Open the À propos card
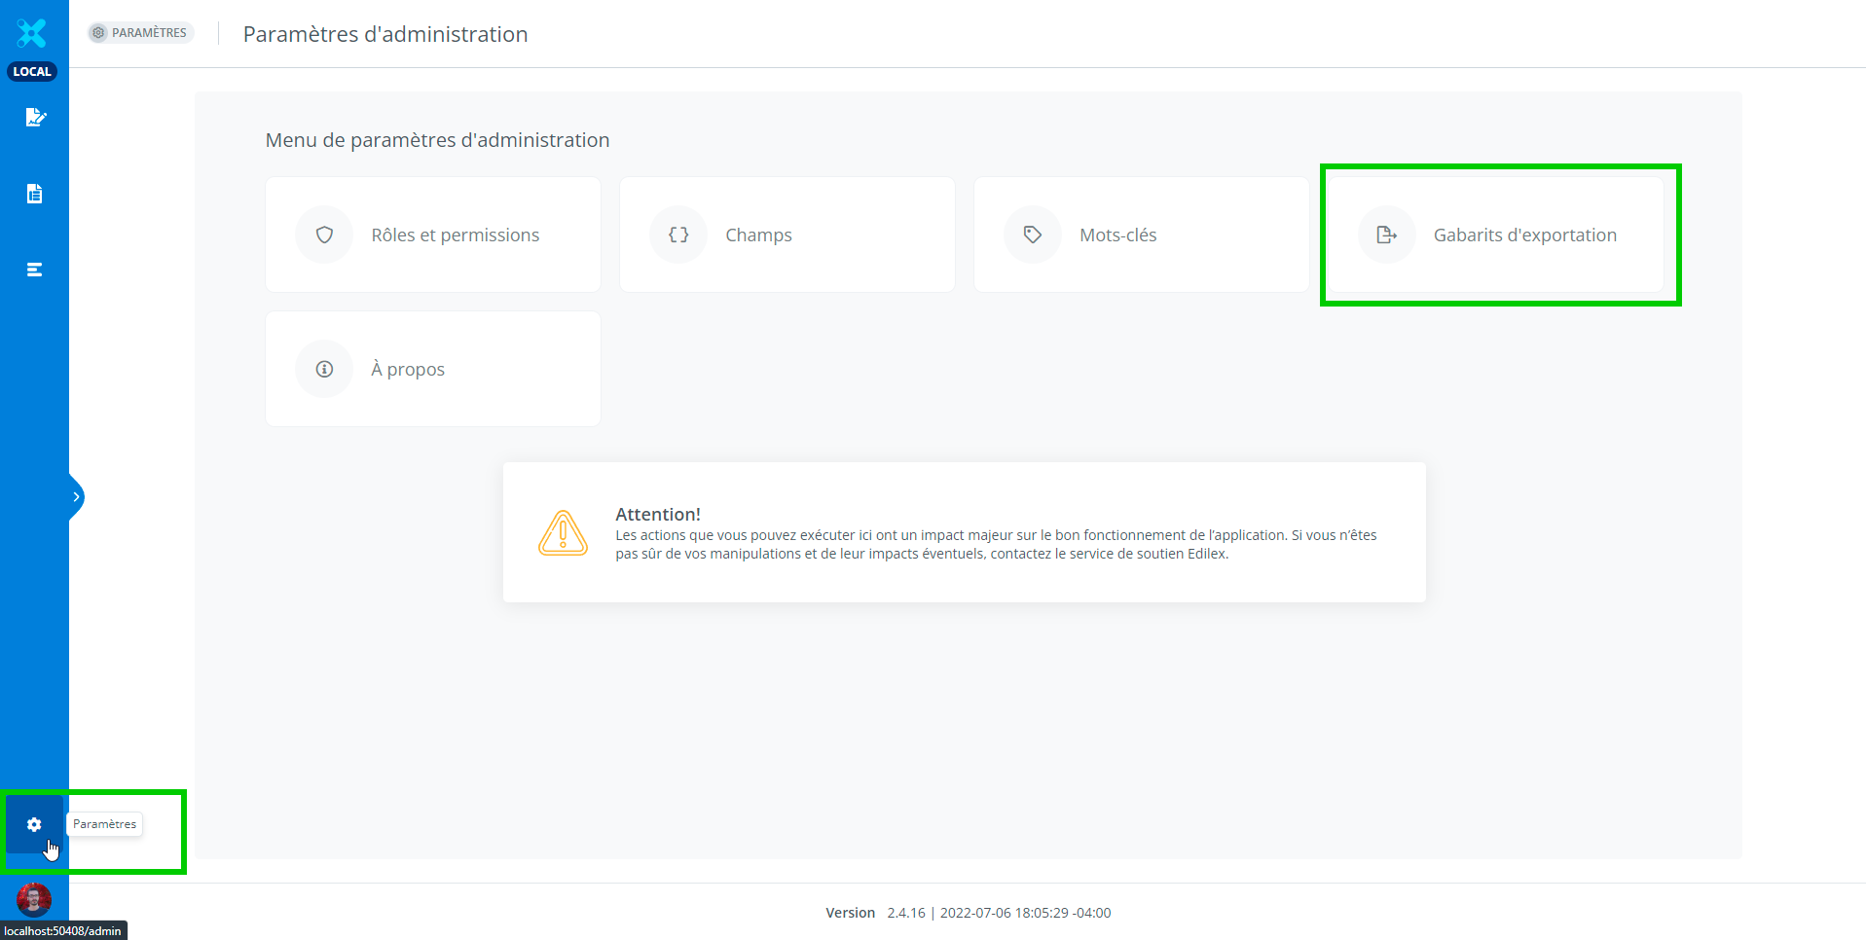The width and height of the screenshot is (1866, 940). [408, 369]
